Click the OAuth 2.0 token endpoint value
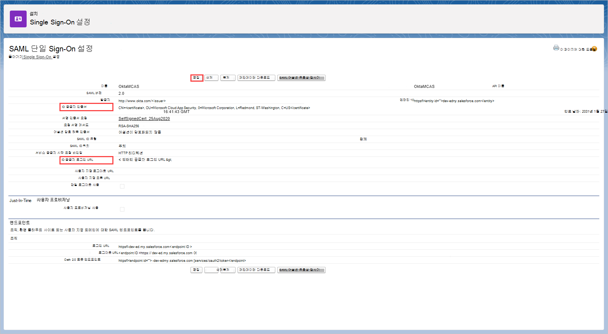Viewport: 608px width, 334px height. click(x=182, y=261)
